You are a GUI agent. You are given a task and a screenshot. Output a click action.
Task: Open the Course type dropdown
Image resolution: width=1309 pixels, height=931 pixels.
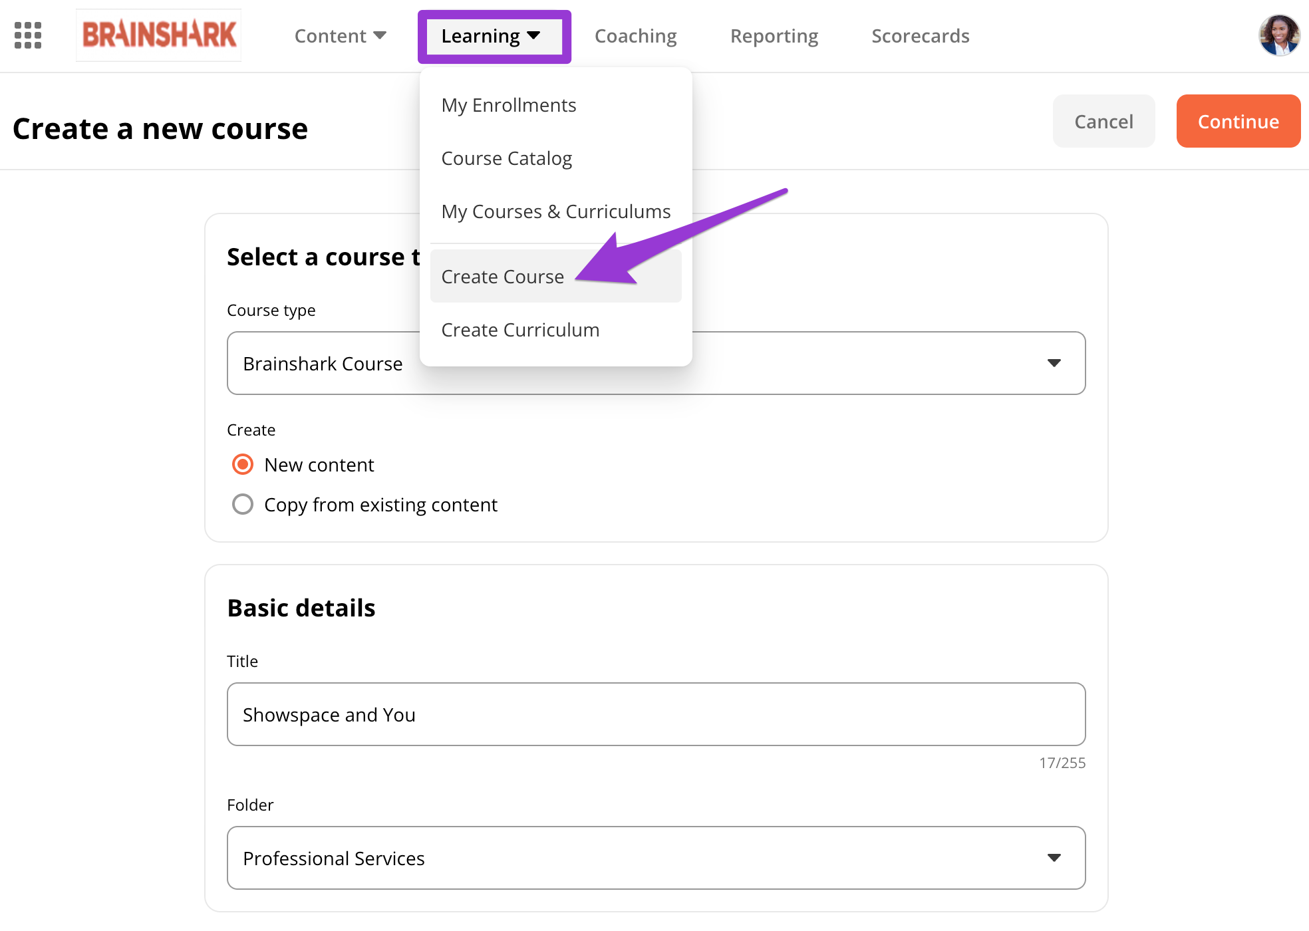click(x=656, y=363)
